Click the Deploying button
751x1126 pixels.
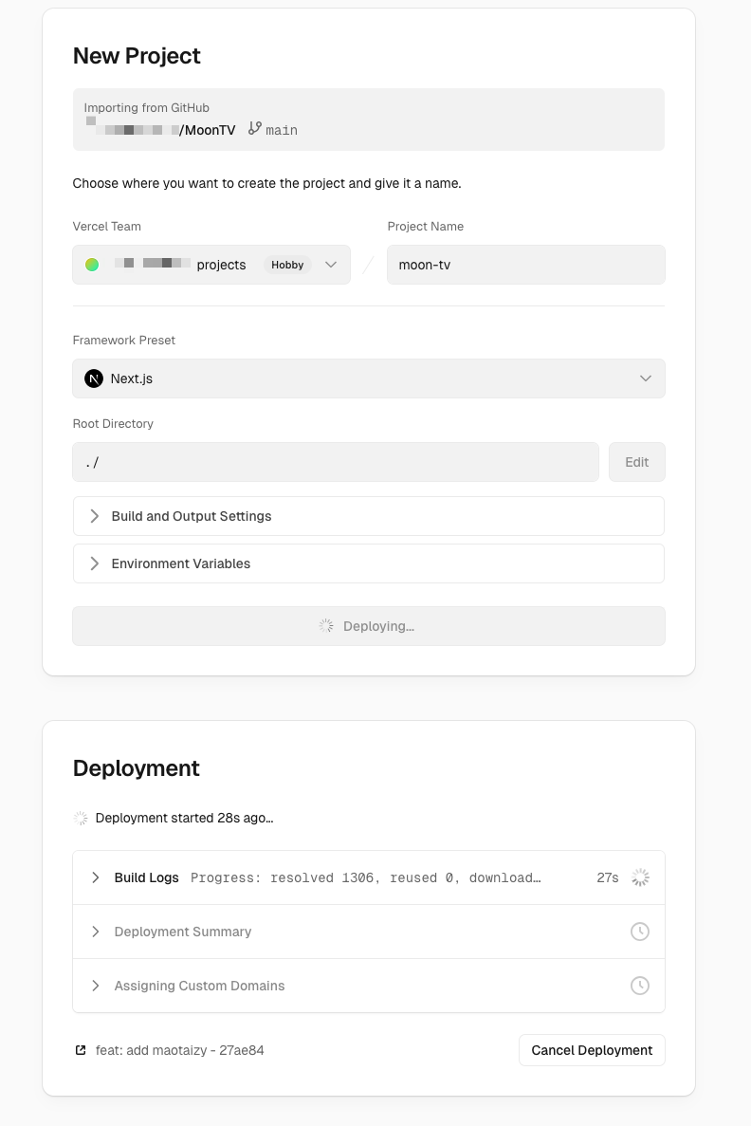(368, 626)
